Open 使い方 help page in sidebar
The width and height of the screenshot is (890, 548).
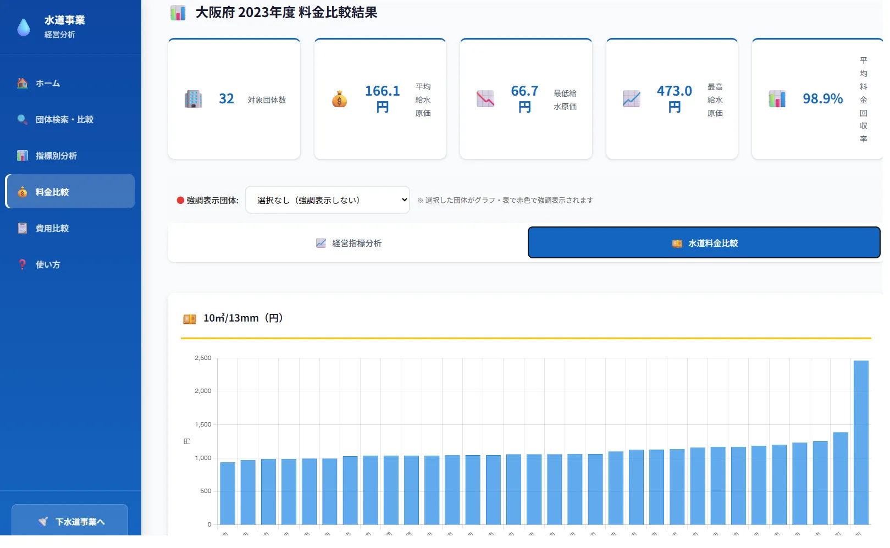tap(70, 264)
